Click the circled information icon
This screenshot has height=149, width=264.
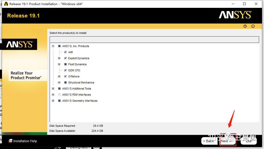pos(253,26)
